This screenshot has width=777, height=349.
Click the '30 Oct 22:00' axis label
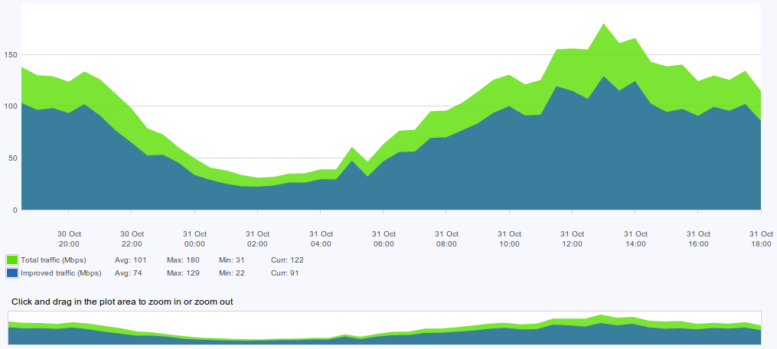132,239
